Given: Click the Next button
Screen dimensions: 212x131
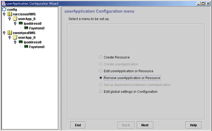Looking at the screenshot, I should (145, 125).
